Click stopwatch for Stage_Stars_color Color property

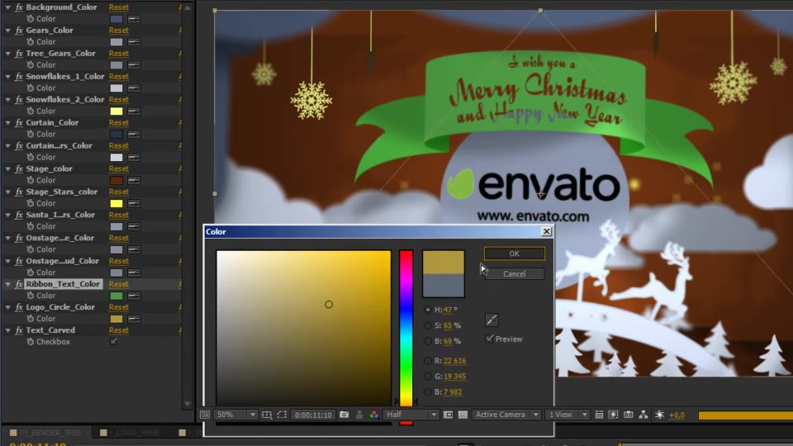(x=31, y=203)
